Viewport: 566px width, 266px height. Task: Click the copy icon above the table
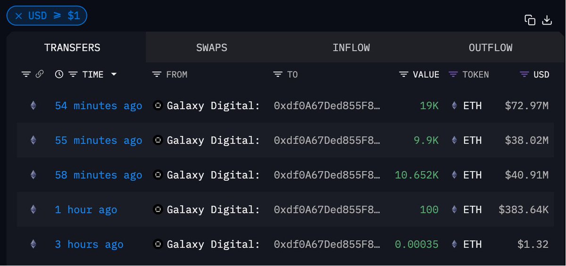[530, 20]
